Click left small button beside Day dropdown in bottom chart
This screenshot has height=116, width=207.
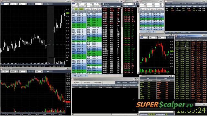[x=29, y=71]
